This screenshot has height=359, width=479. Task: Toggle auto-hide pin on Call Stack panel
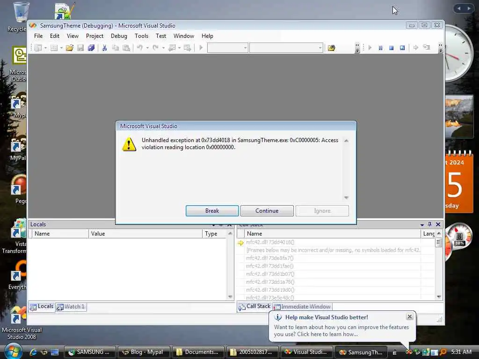click(x=430, y=224)
